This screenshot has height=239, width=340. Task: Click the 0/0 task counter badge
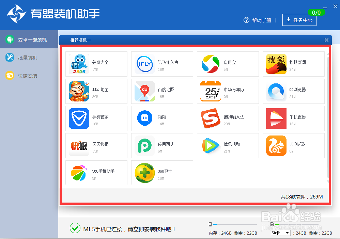(316, 12)
